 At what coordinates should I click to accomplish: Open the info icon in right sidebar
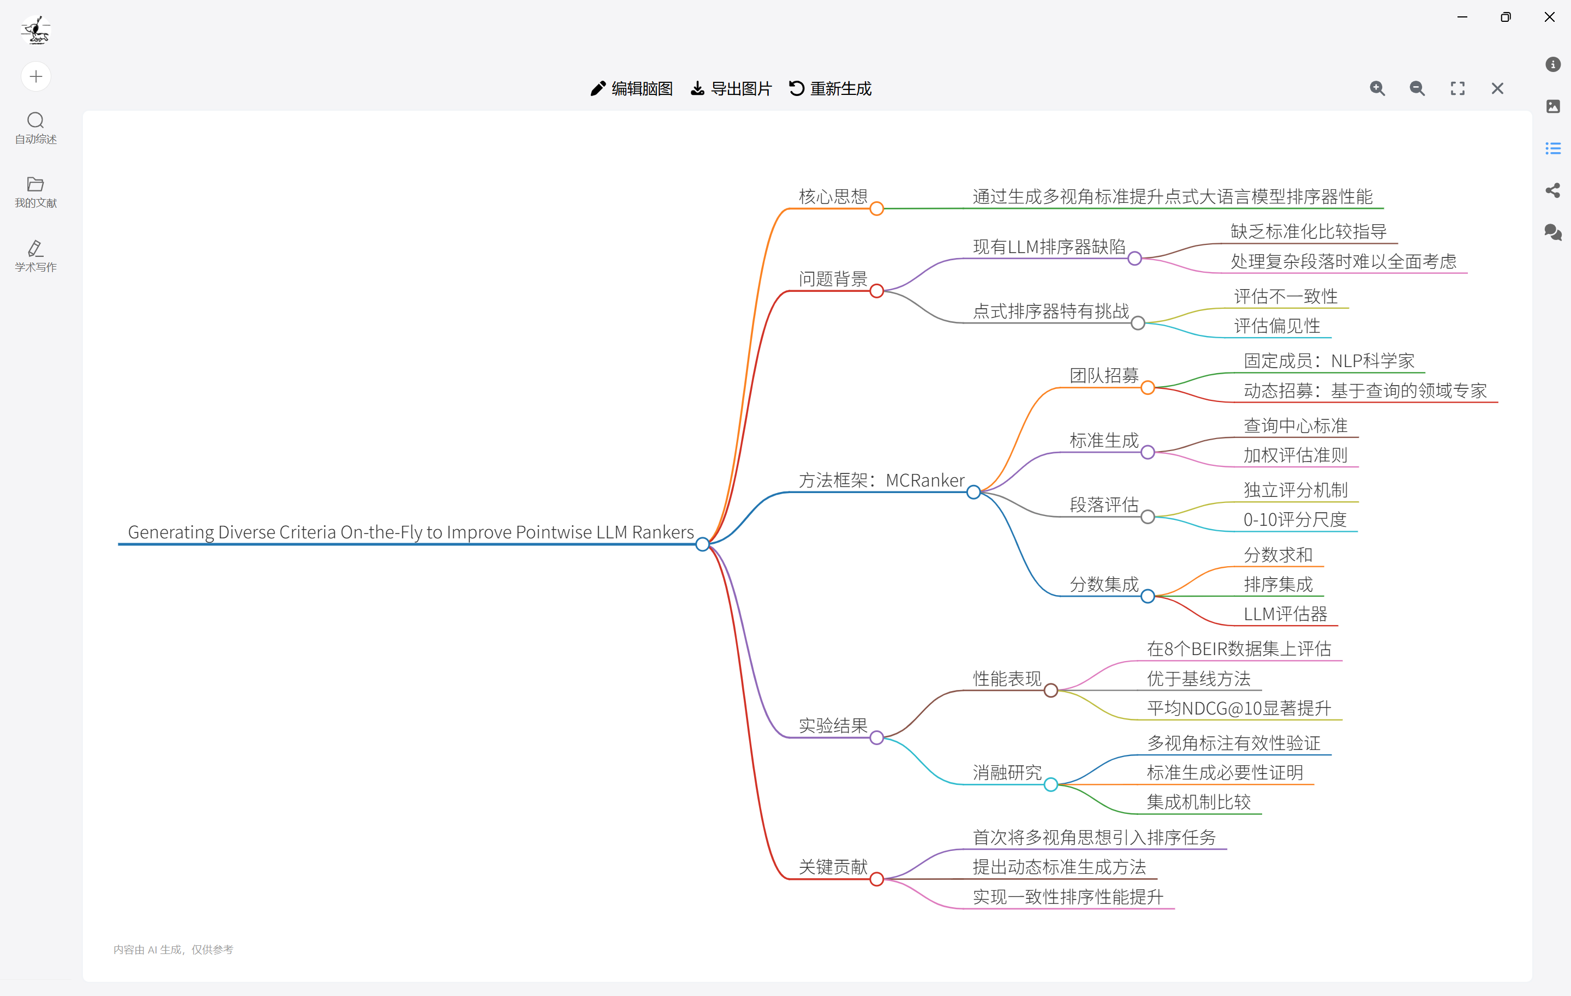tap(1553, 64)
